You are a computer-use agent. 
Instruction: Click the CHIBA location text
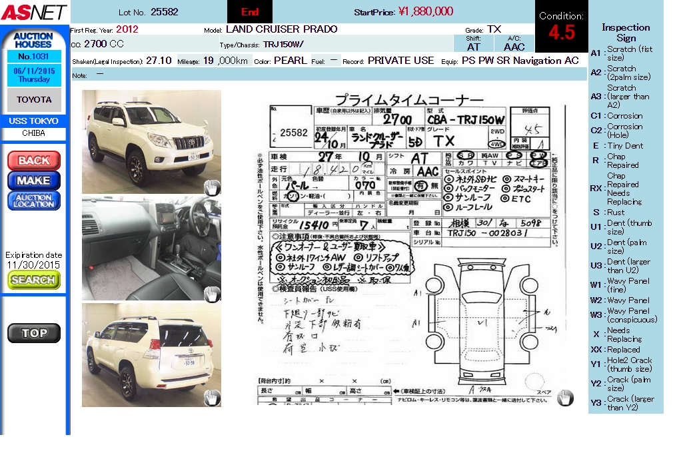(x=33, y=133)
